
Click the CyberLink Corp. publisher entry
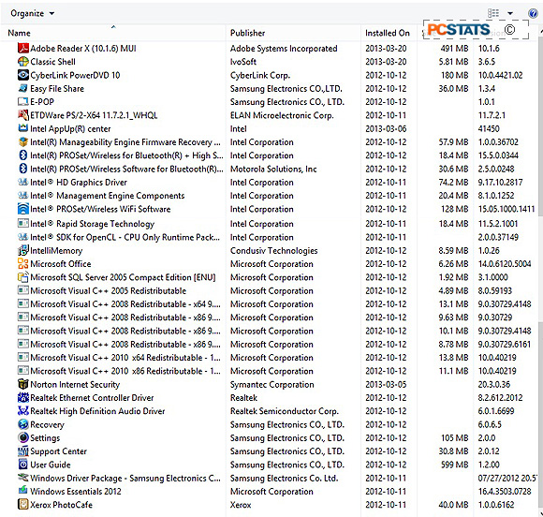click(x=260, y=75)
